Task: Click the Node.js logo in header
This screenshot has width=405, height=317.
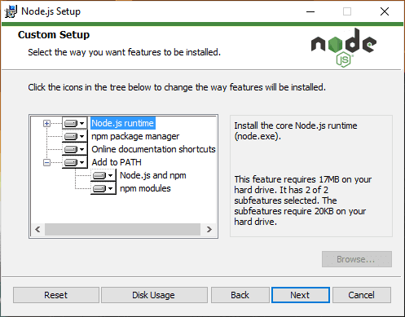Action: click(x=344, y=48)
